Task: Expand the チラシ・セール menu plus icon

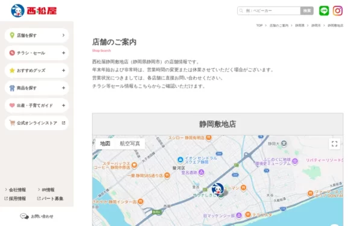Action: (x=63, y=53)
